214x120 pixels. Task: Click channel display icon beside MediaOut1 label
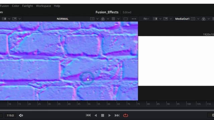click(x=193, y=19)
